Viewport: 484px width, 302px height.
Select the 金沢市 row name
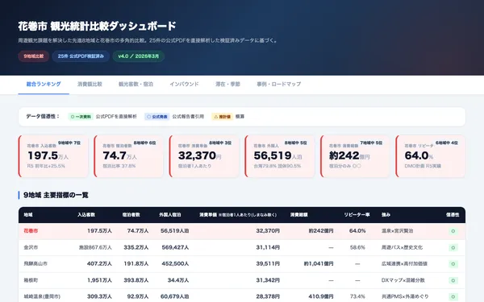pos(31,247)
